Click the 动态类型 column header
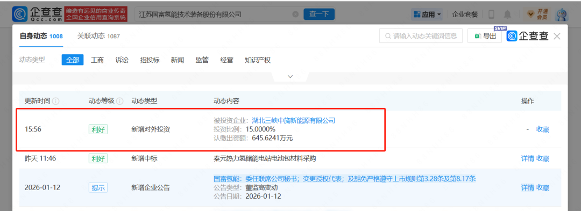 point(145,101)
